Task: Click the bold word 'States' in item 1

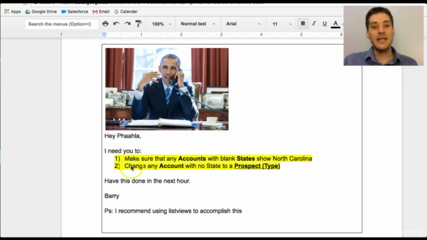Action: point(246,159)
